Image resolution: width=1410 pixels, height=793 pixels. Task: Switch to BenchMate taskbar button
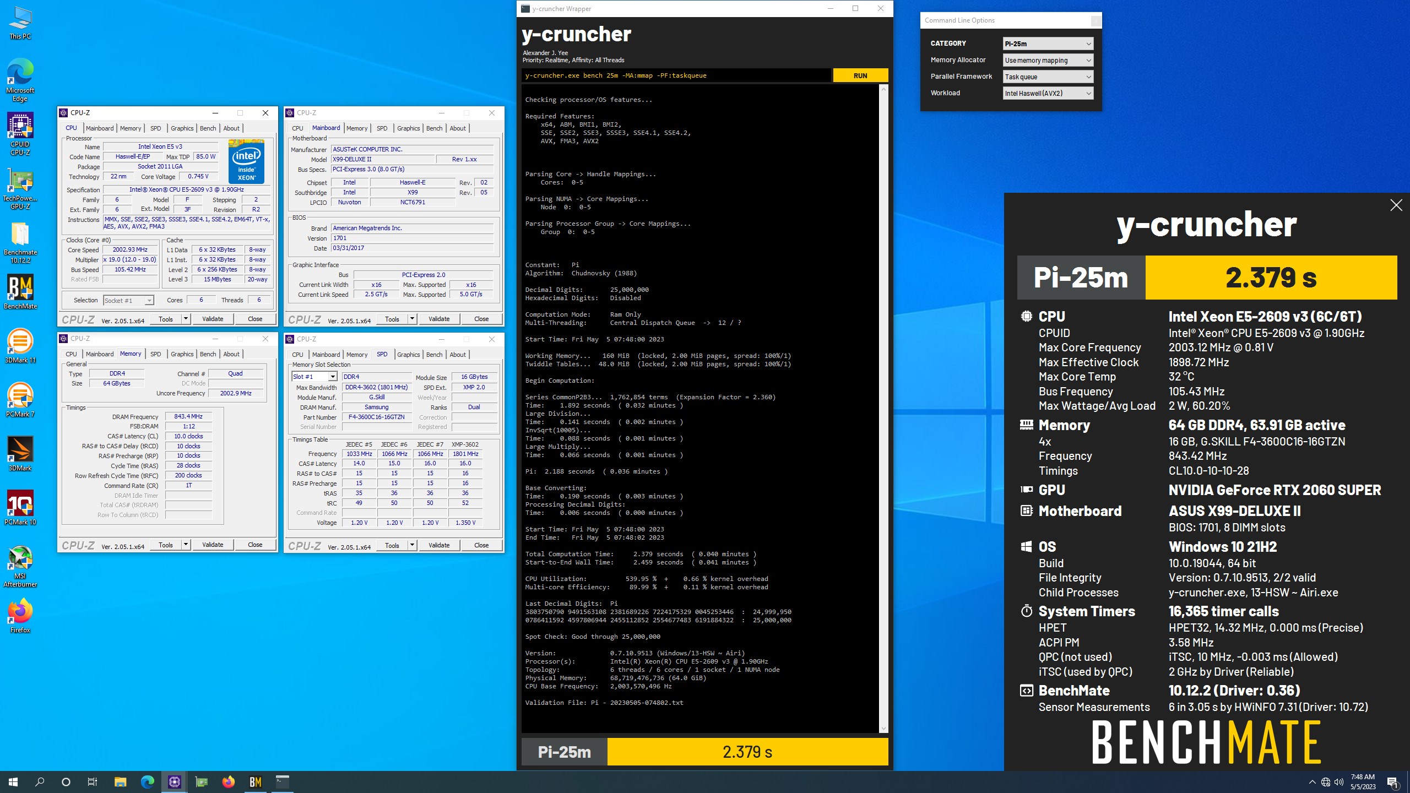click(x=256, y=782)
